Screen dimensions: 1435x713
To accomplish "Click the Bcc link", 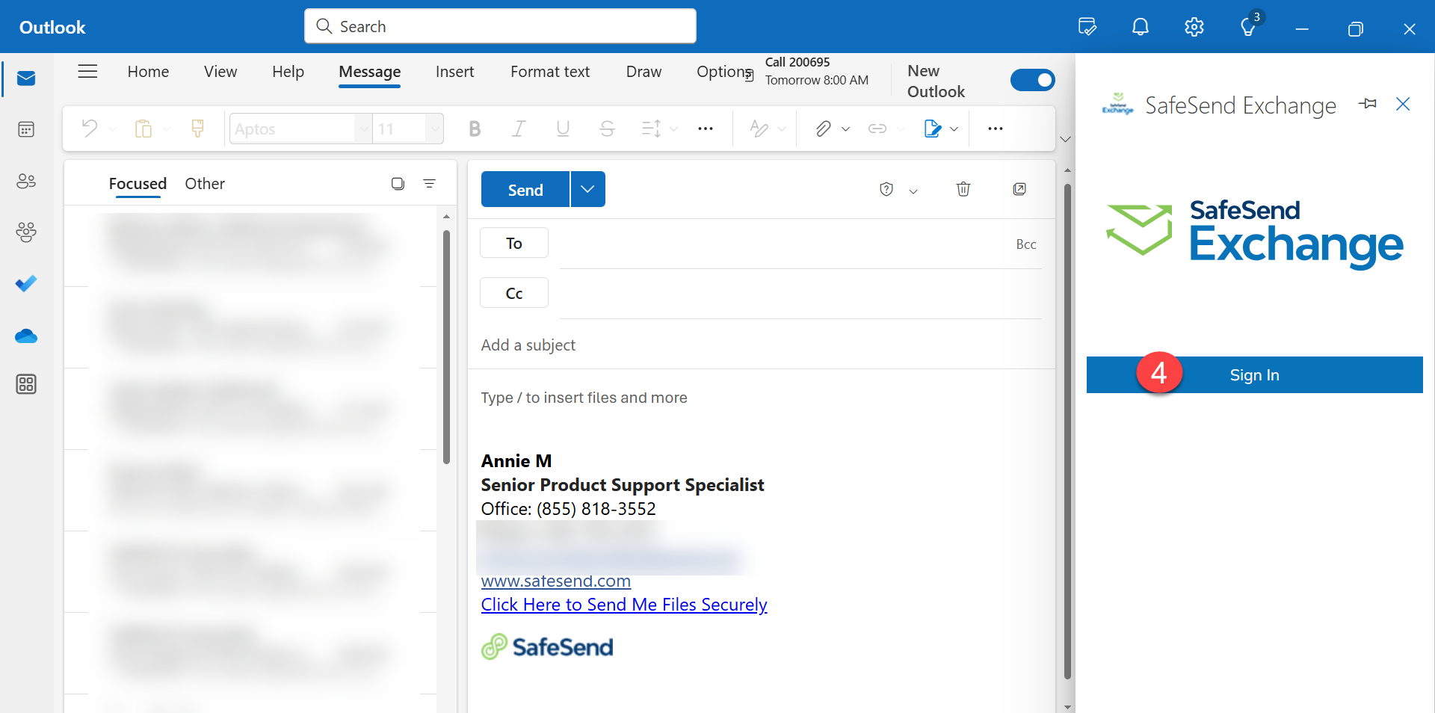I will point(1026,244).
